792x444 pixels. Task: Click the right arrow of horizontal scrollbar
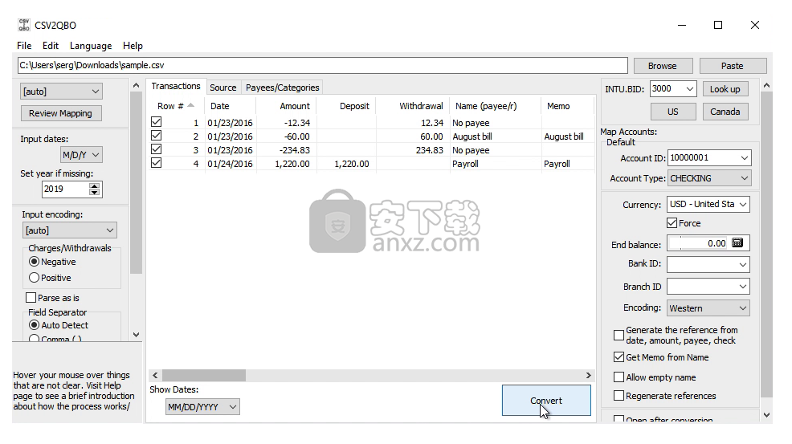click(588, 375)
